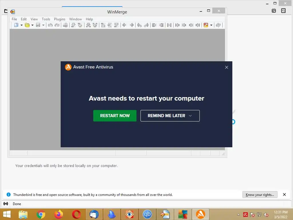This screenshot has height=220, width=293.
Task: Show hidden system tray icons
Action: (238, 215)
